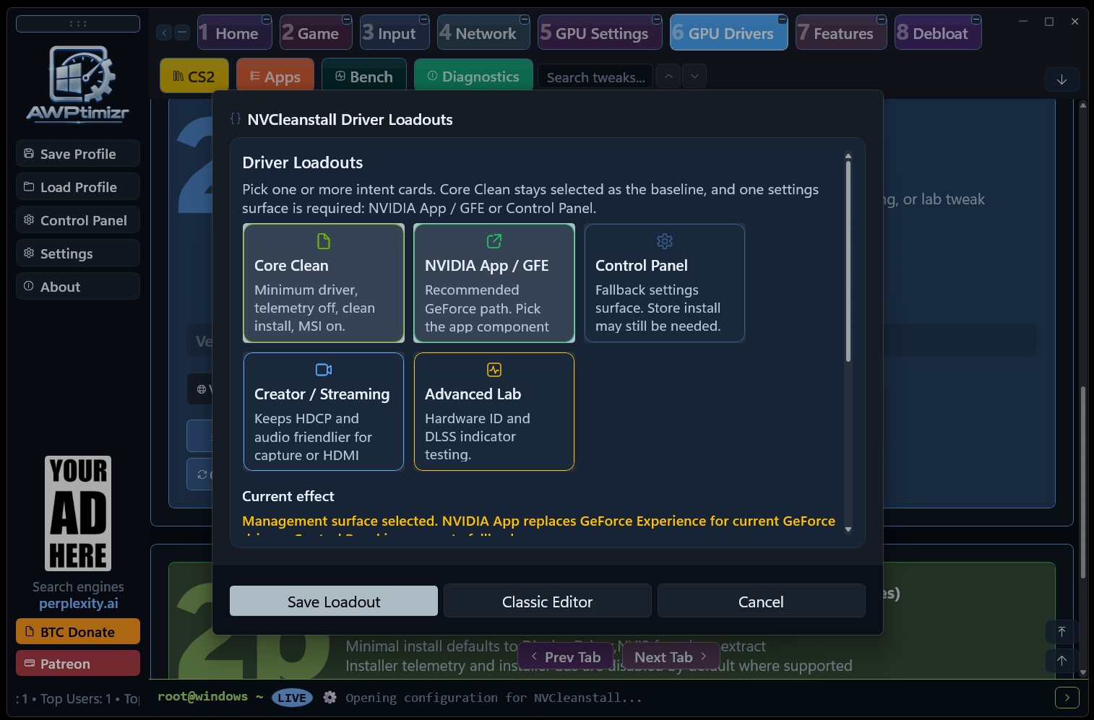The height and width of the screenshot is (720, 1094).
Task: Click the terminal expand arrow in status bar
Action: tap(1067, 698)
